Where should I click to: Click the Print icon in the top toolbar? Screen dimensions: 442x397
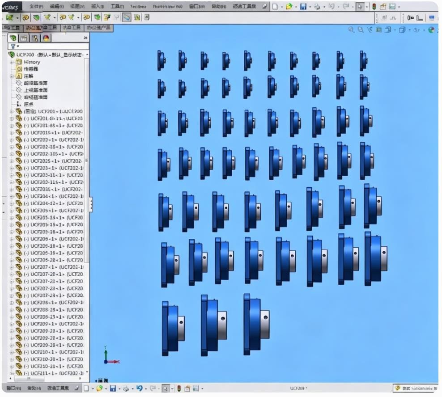point(317,6)
